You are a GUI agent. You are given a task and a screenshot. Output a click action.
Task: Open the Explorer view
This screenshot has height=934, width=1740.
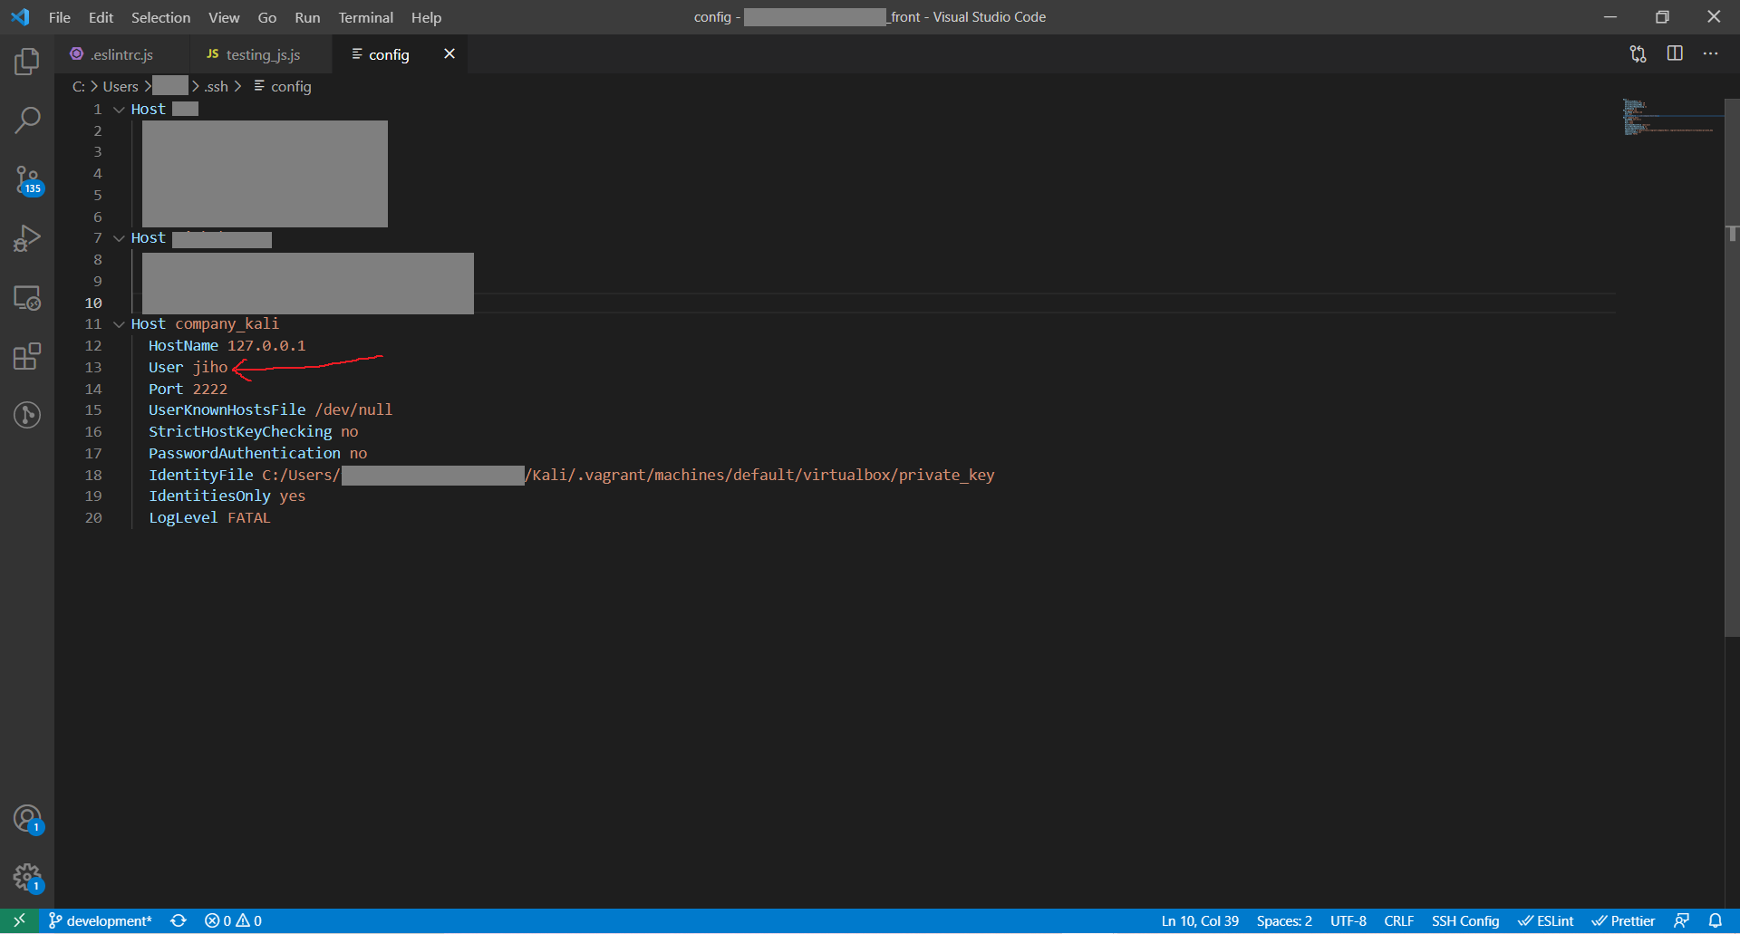click(27, 61)
